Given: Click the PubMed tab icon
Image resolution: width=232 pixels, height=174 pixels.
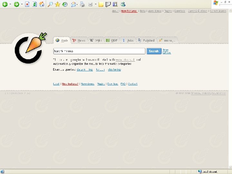Looking at the screenshot, I should point(140,40).
